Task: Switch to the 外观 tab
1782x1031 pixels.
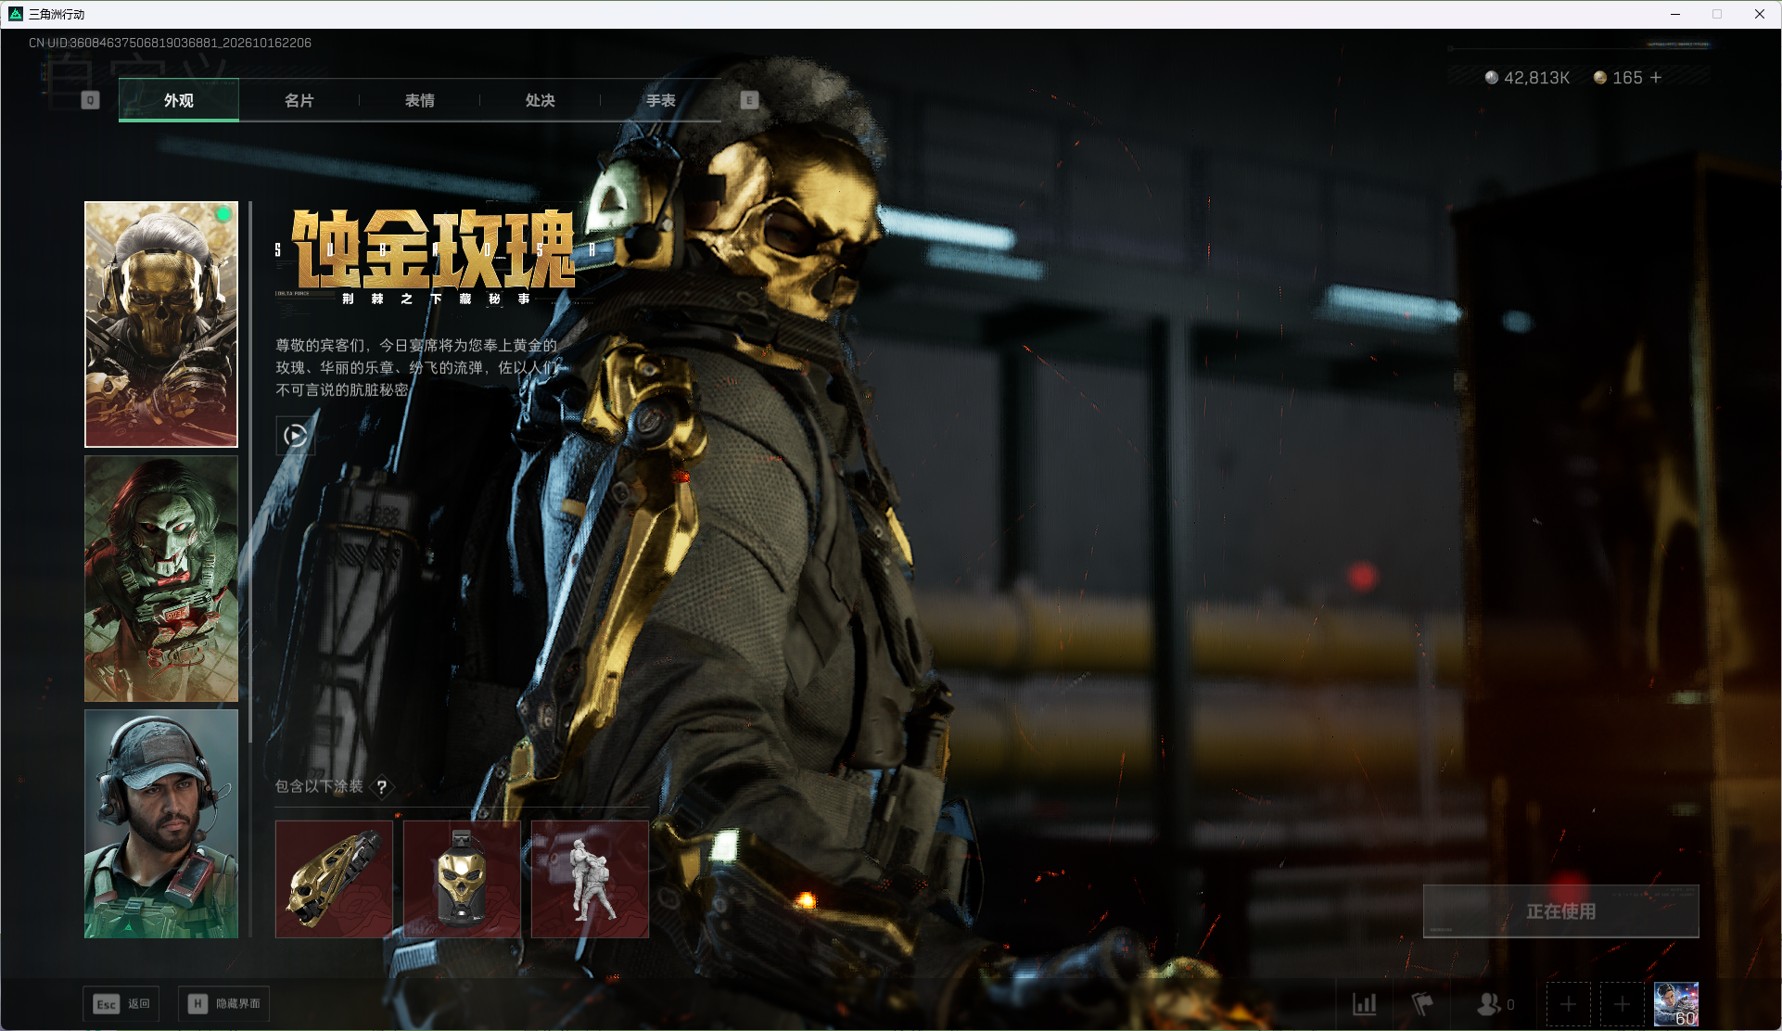Action: click(179, 100)
